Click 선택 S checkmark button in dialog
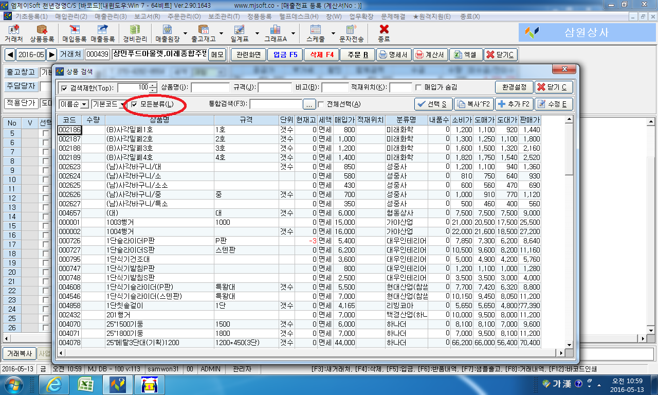This screenshot has height=395, width=658. 433,104
